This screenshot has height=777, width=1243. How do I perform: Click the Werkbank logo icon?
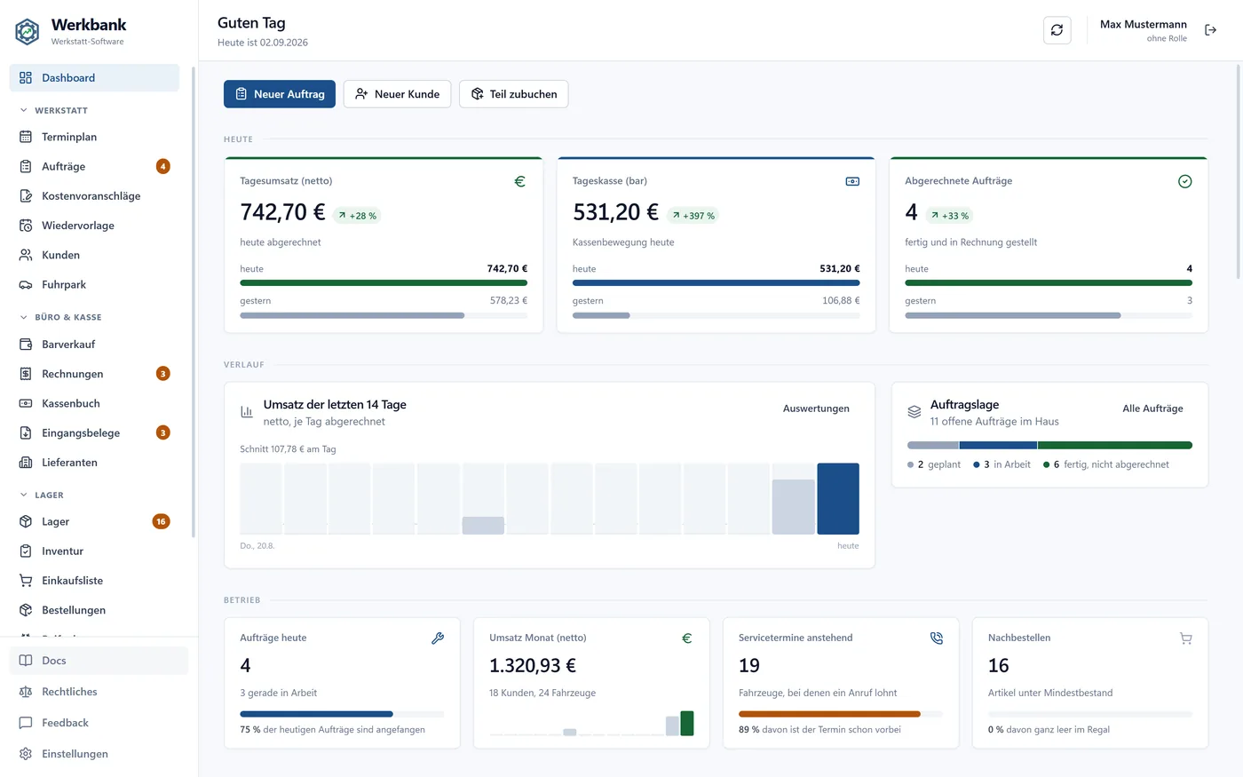click(28, 32)
